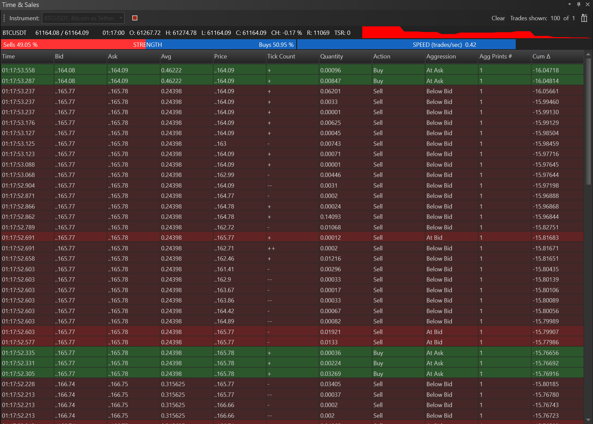Open the panel options dropdown arrow in title bar

pyautogui.click(x=569, y=4)
